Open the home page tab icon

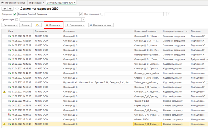(x=2, y=3)
